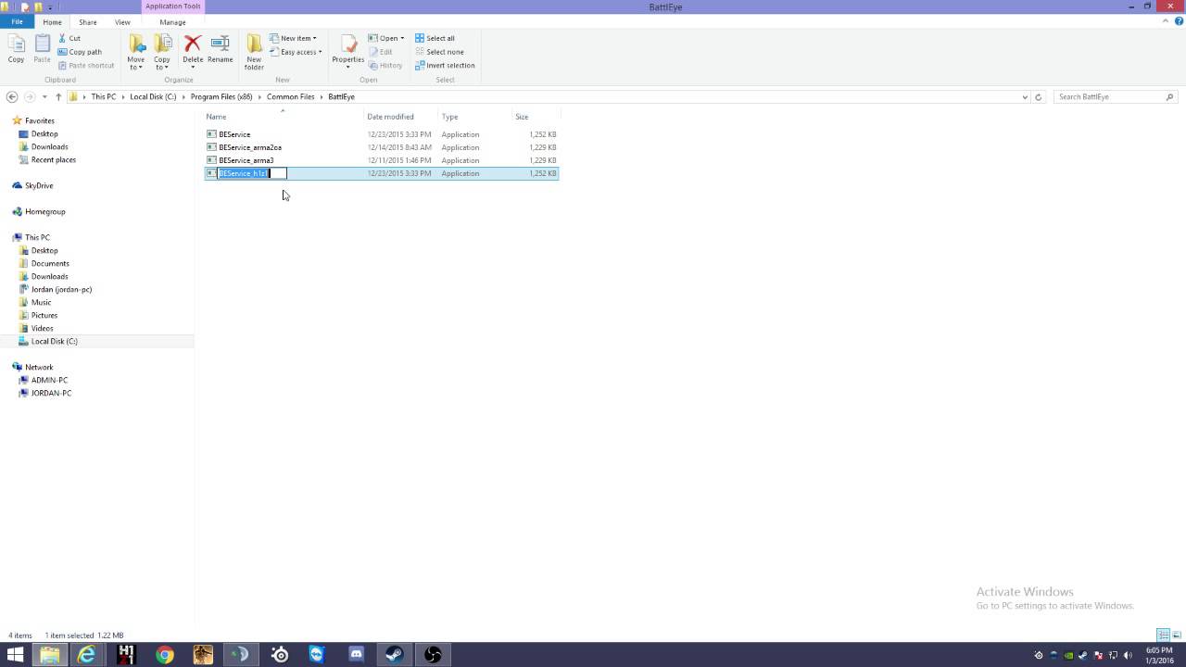The height and width of the screenshot is (667, 1186).
Task: Click Program Files (x86) breadcrumb
Action: click(x=221, y=96)
